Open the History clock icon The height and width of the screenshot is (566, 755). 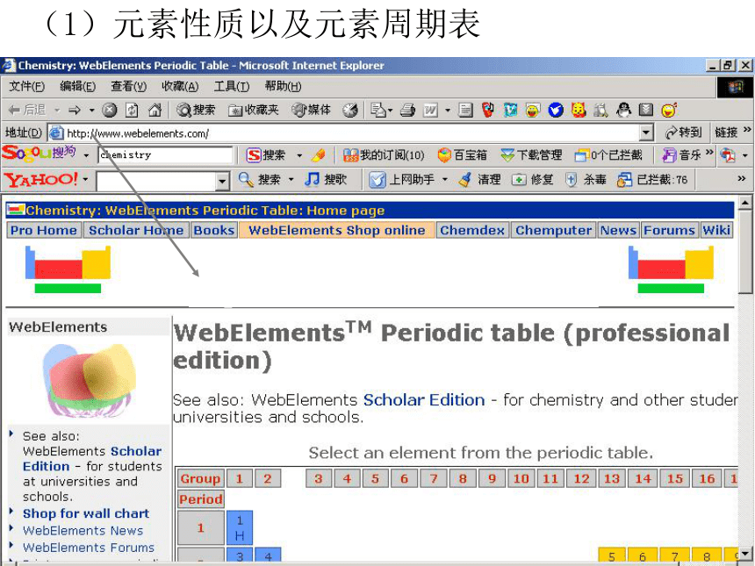[350, 111]
